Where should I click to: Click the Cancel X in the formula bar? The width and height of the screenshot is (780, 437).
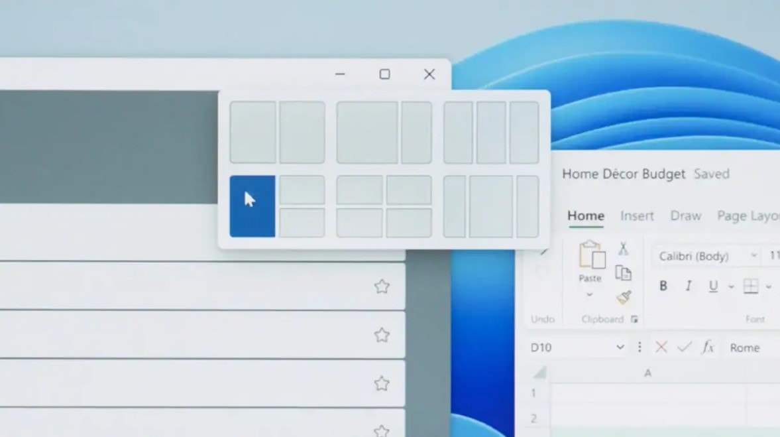tap(663, 347)
